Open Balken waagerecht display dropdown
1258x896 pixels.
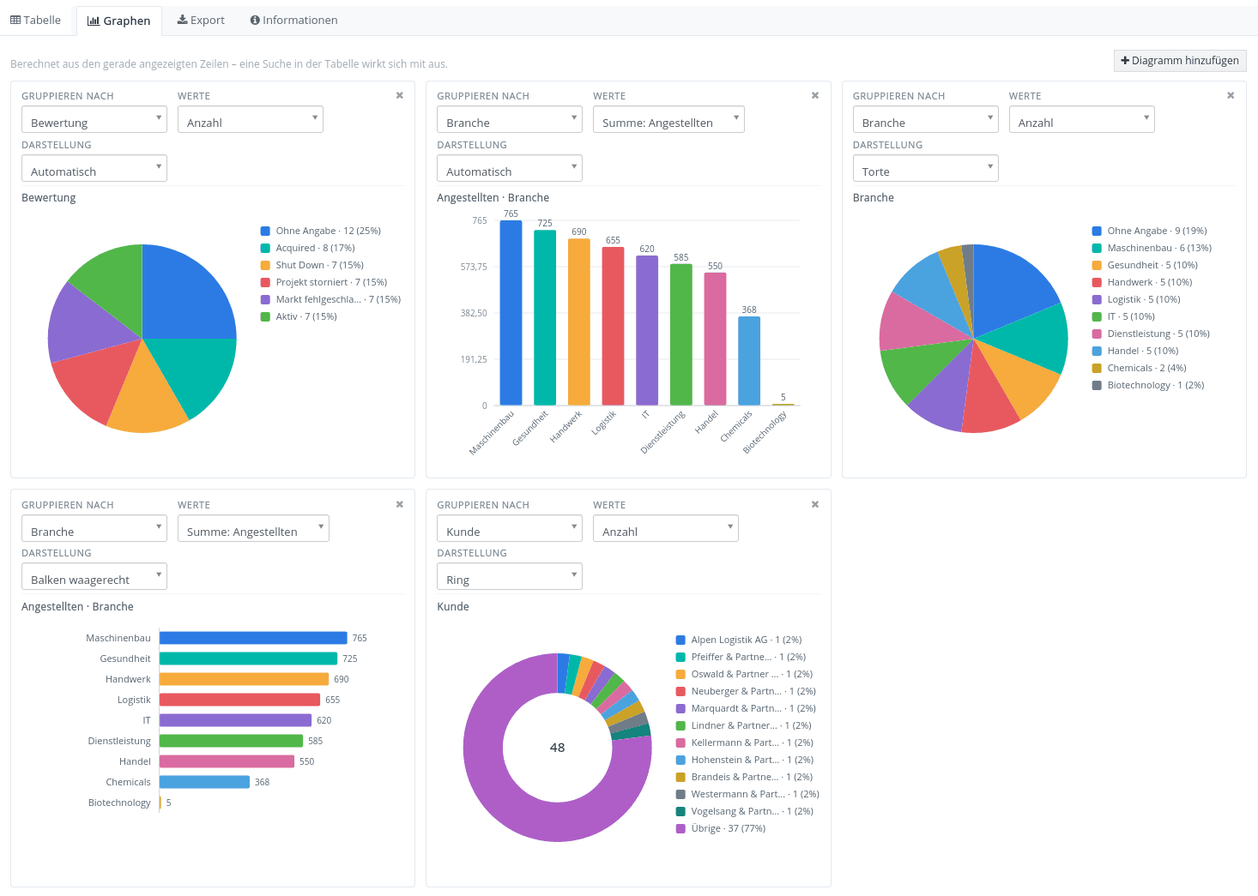[x=94, y=576]
